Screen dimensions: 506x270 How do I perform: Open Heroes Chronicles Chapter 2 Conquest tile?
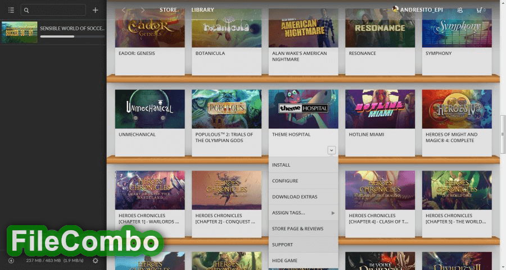(227, 204)
